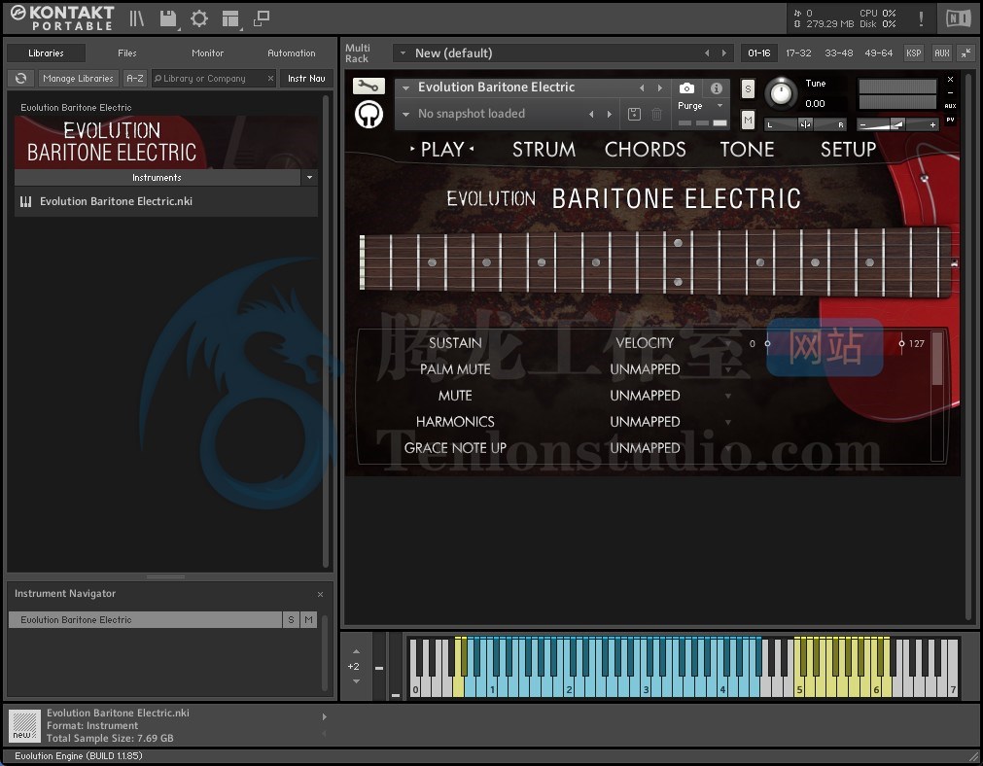Screen dimensions: 983x766
Task: Select rack page 49-64
Action: pyautogui.click(x=878, y=53)
